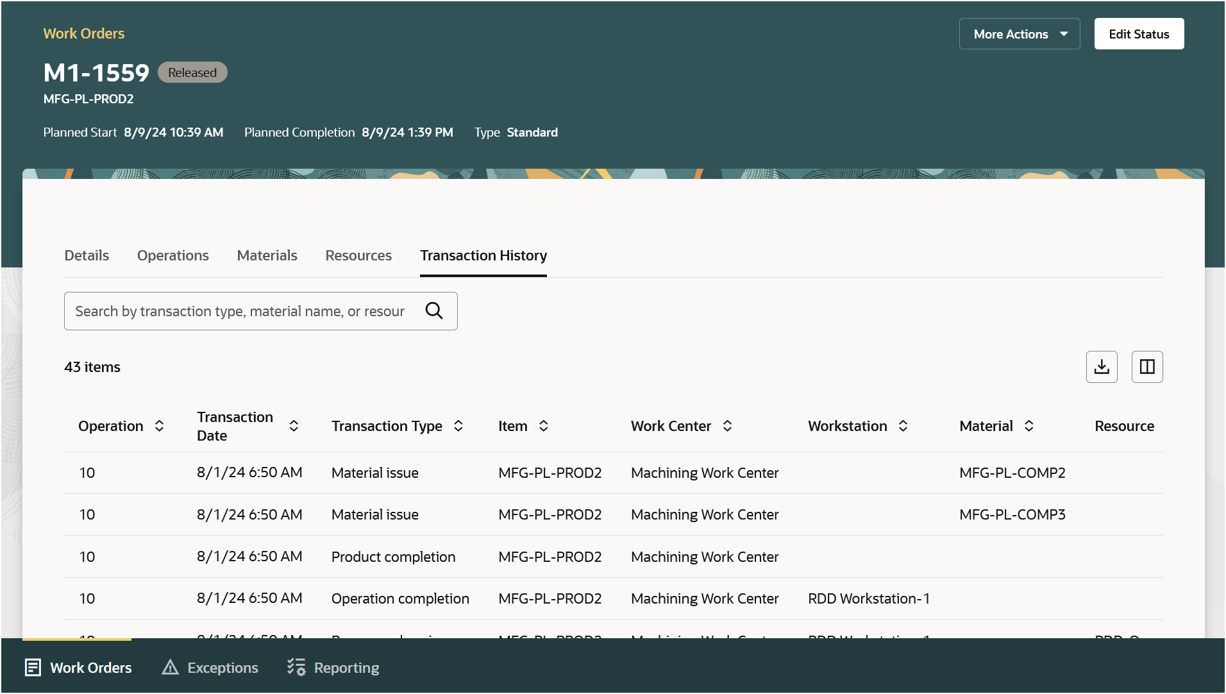Image resolution: width=1226 pixels, height=694 pixels.
Task: Open the manage columns icon
Action: click(1147, 367)
